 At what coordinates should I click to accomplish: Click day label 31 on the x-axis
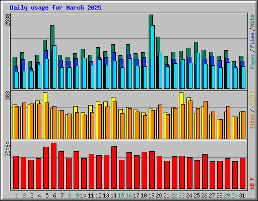point(242,195)
